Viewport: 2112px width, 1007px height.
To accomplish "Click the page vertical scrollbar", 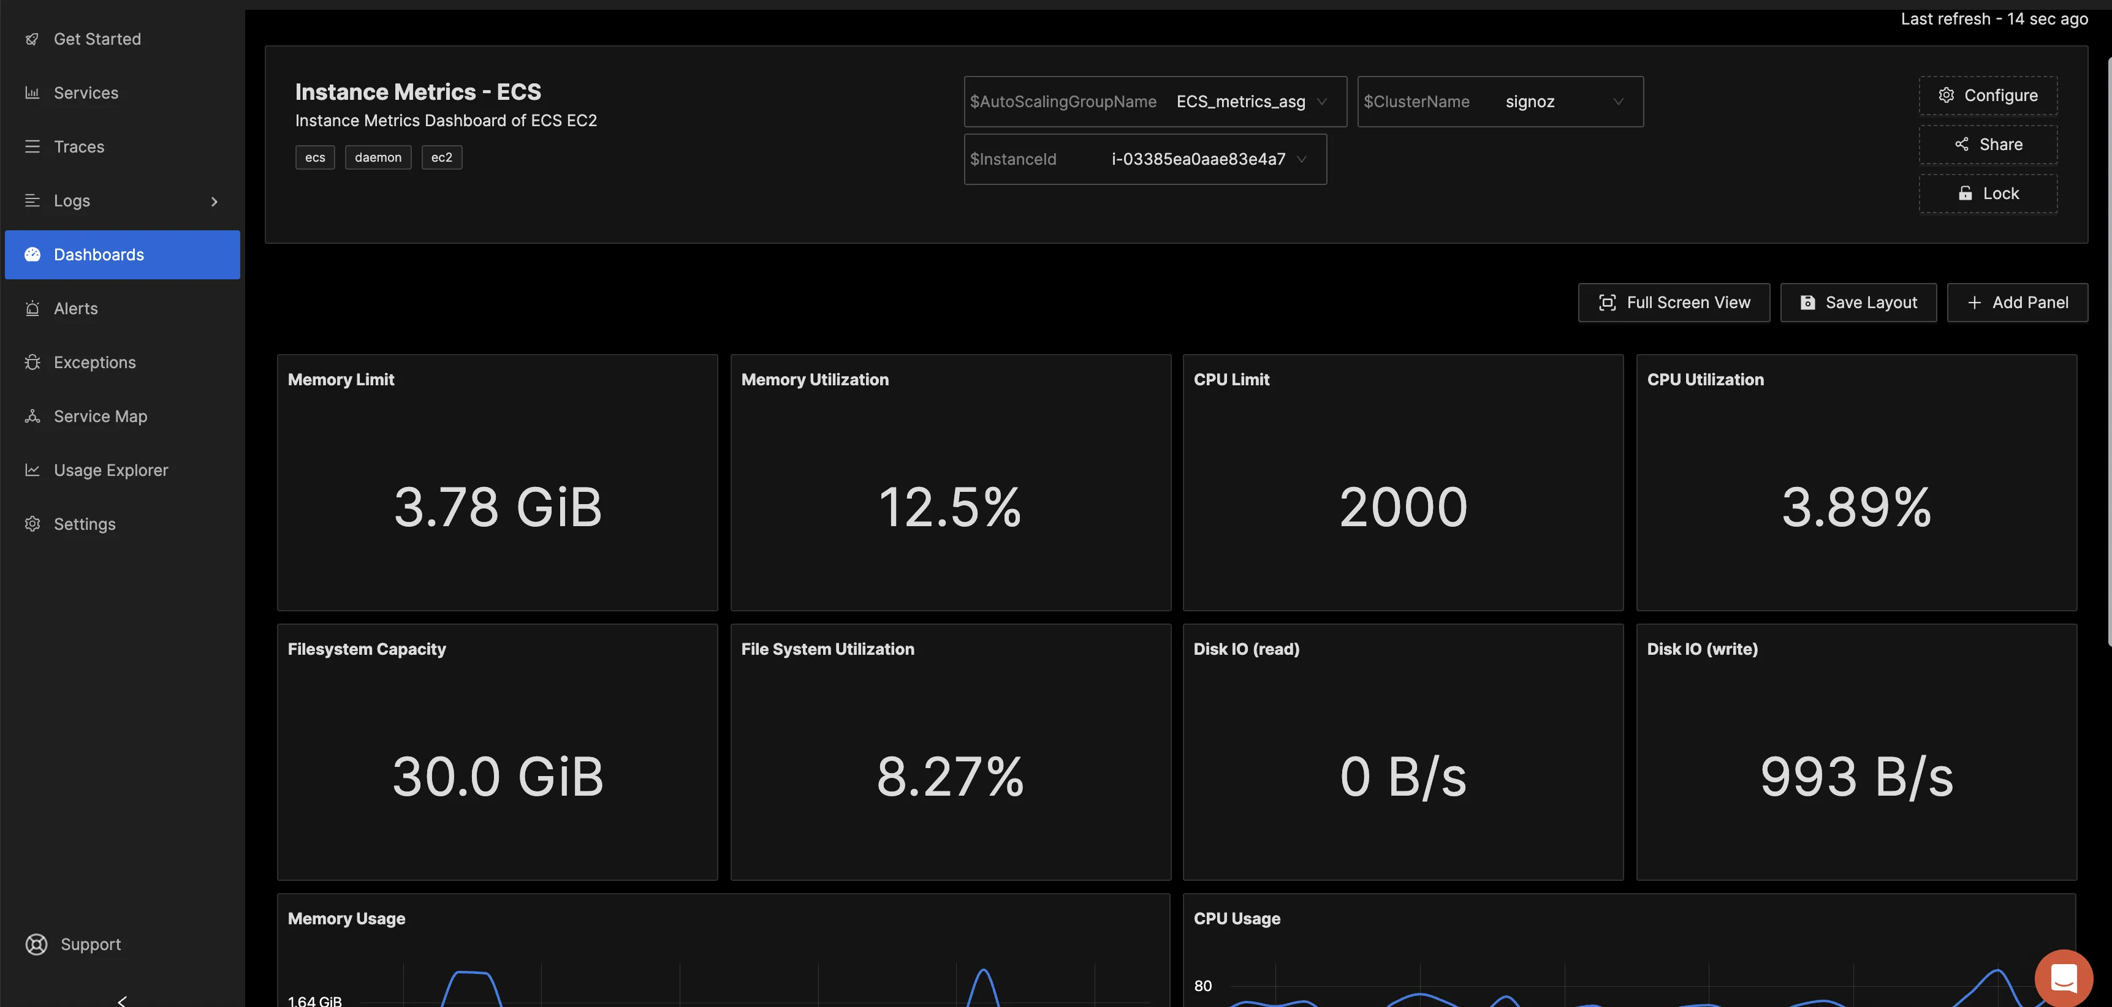I will [x=2109, y=352].
